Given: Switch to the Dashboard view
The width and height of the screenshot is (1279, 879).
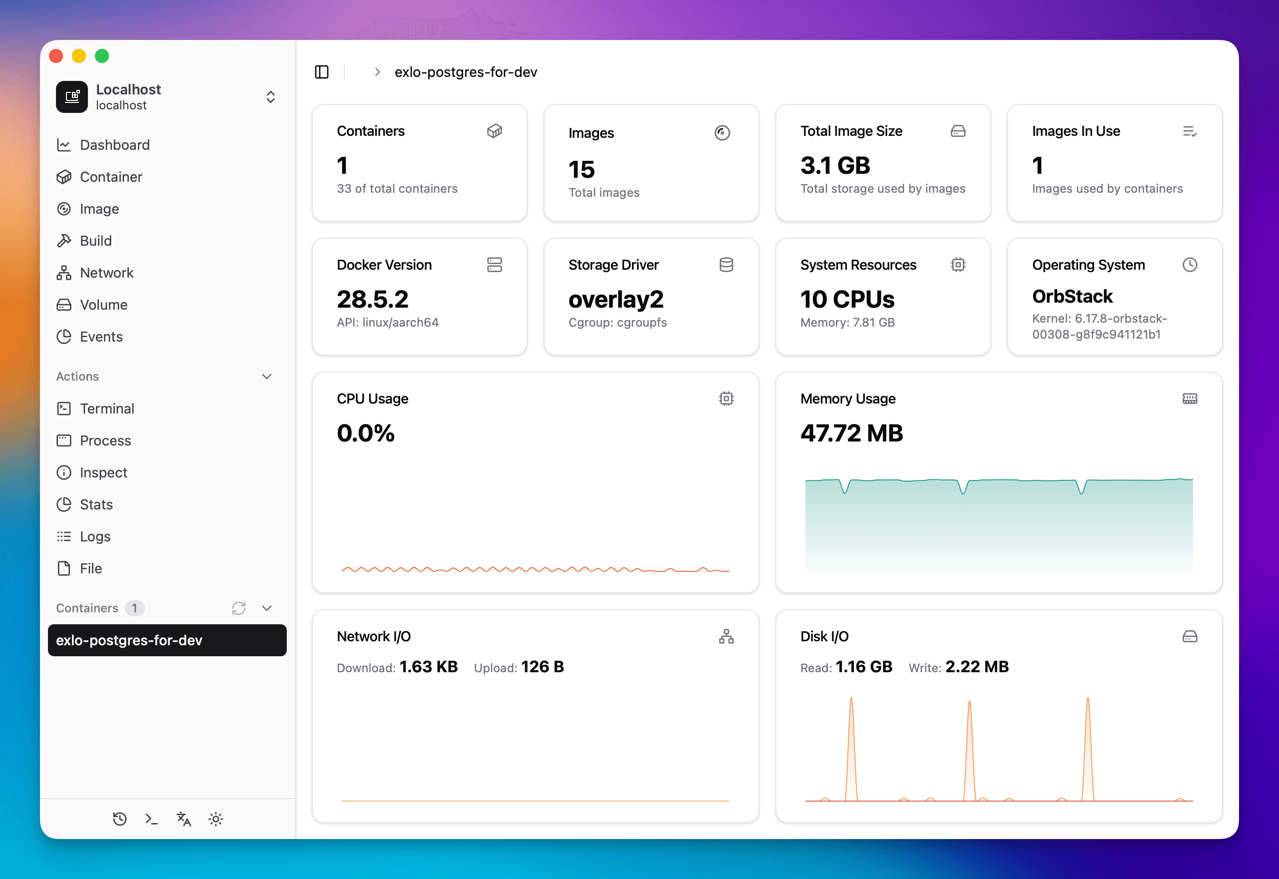Looking at the screenshot, I should click(x=114, y=145).
